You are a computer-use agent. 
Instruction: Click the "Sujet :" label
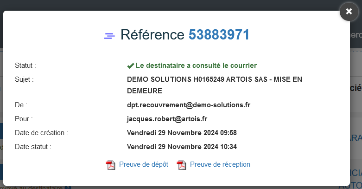(x=24, y=79)
